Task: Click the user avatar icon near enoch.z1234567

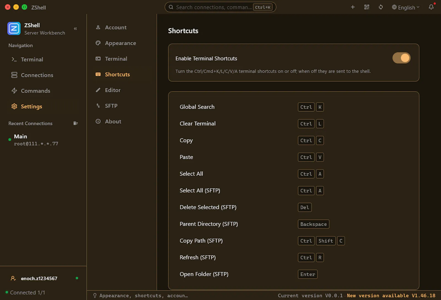Action: click(13, 278)
